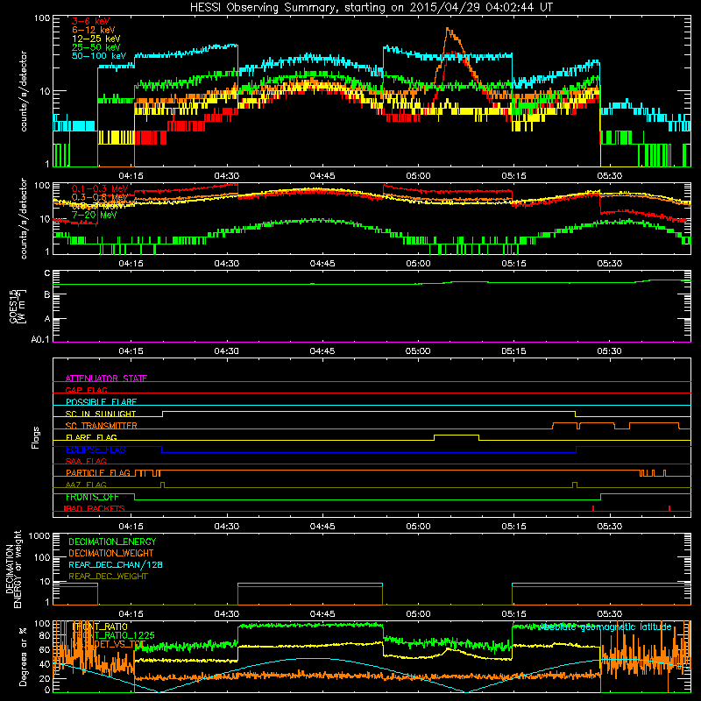Click the A0.1 tick on GOES axis
This screenshot has width=701, height=701.
click(x=40, y=339)
